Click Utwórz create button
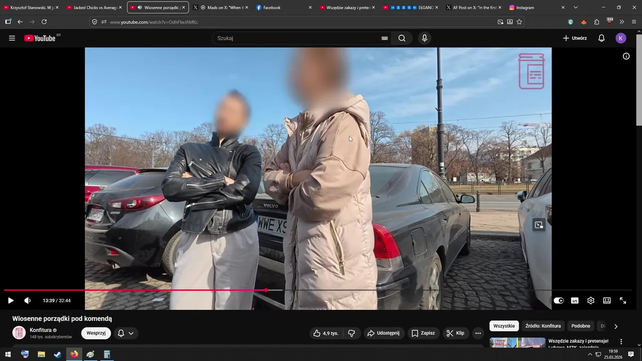The height and width of the screenshot is (361, 642). (575, 38)
